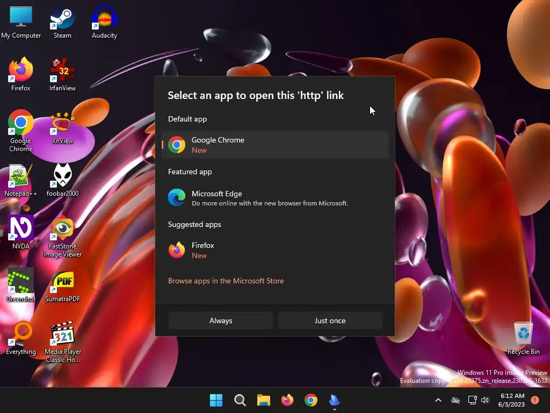This screenshot has width=550, height=413.
Task: Open the clock showing 6:12 AM
Action: click(x=512, y=400)
